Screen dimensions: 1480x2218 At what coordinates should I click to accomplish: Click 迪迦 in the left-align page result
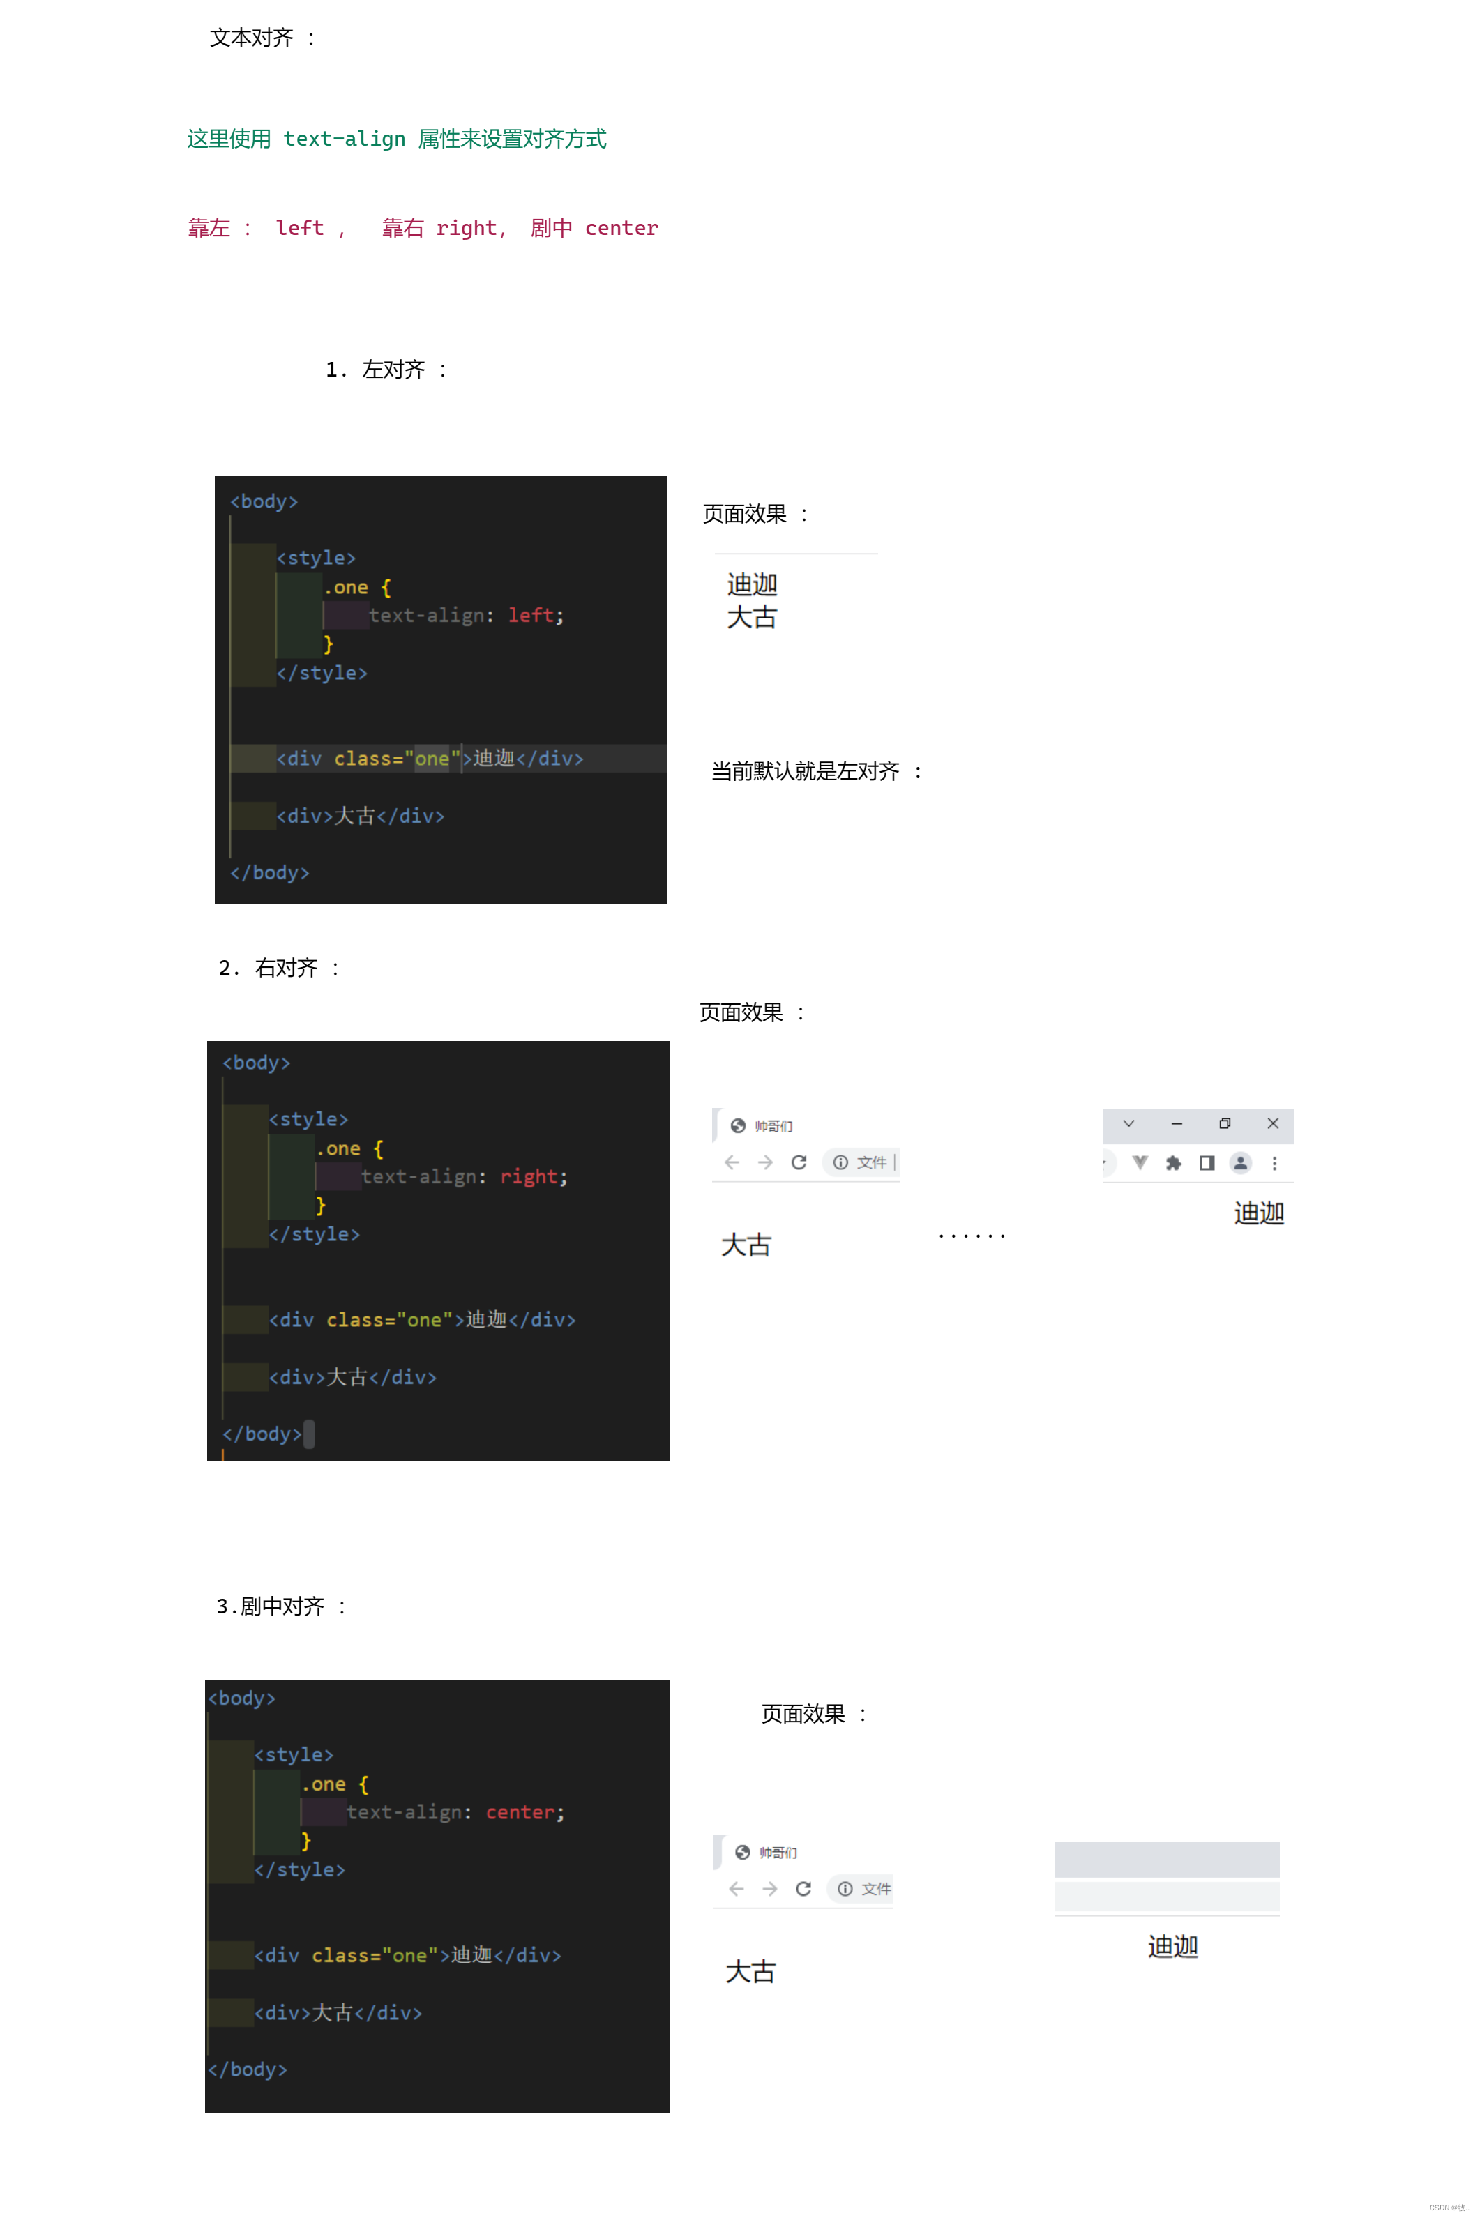click(753, 585)
